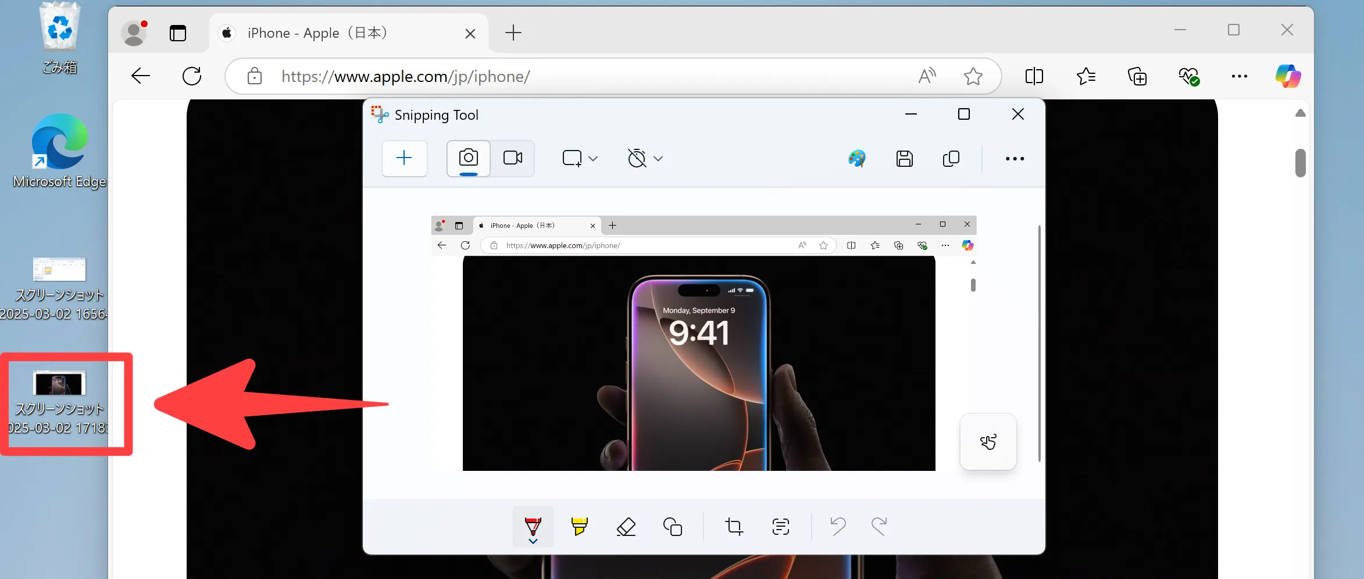Expand the snip shape dropdown arrow
1364x579 pixels.
[593, 158]
